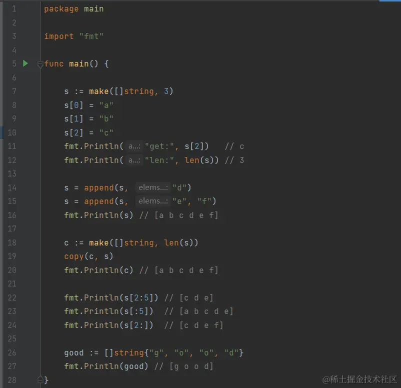Click the comment '[a b c d e f]' on line 16
Viewport: 401px width, 388px height.
(186, 215)
